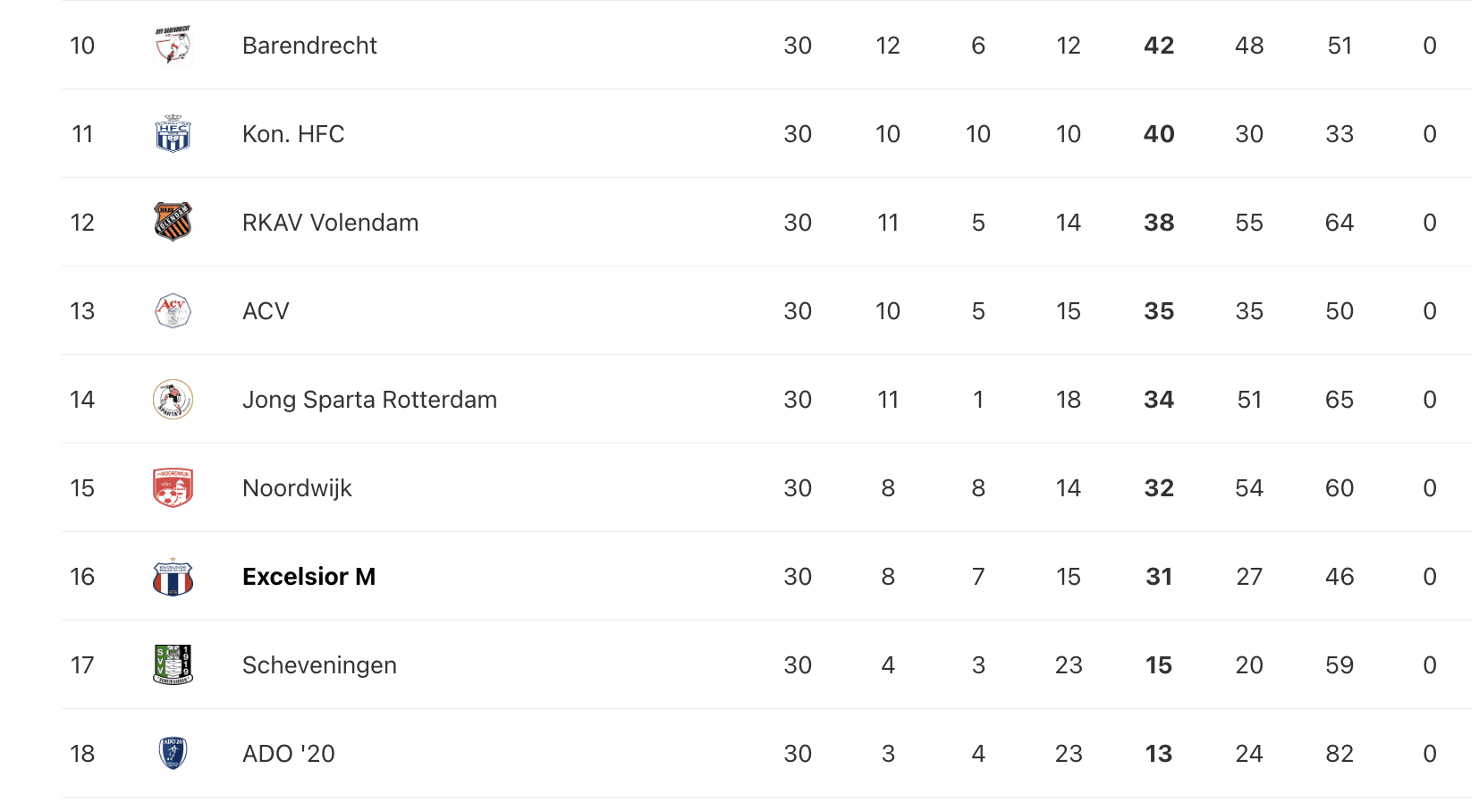Open the Kon. HFC team link
1479x803 pixels.
point(293,134)
